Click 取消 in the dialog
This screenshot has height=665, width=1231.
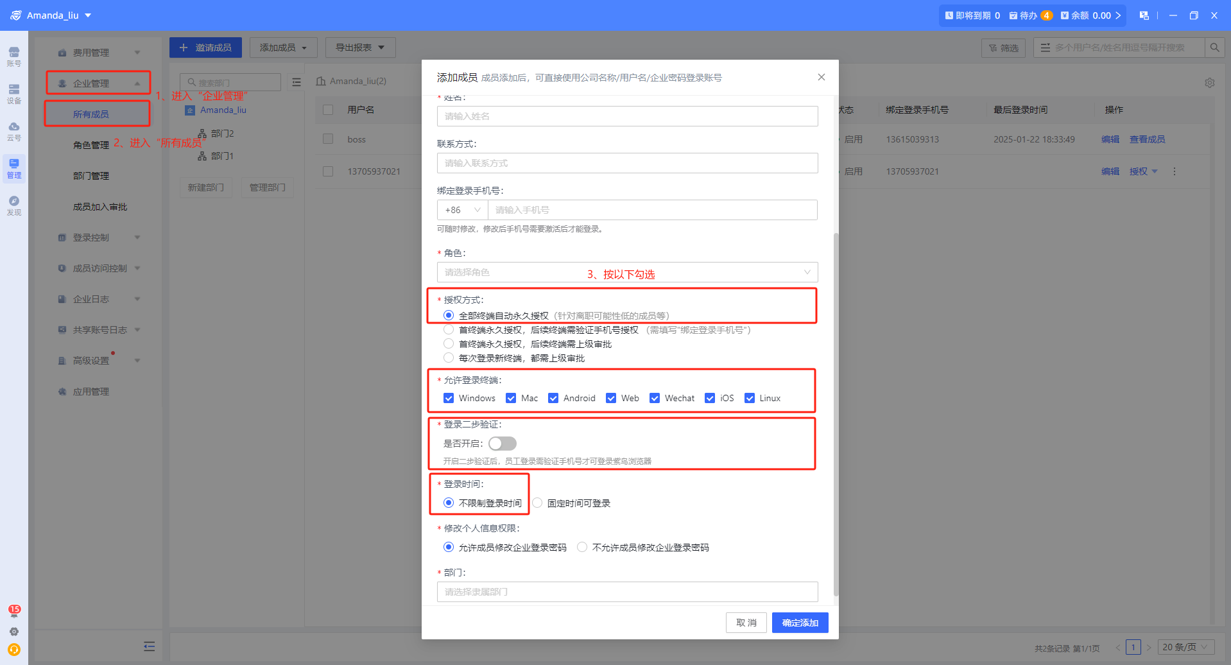(746, 623)
